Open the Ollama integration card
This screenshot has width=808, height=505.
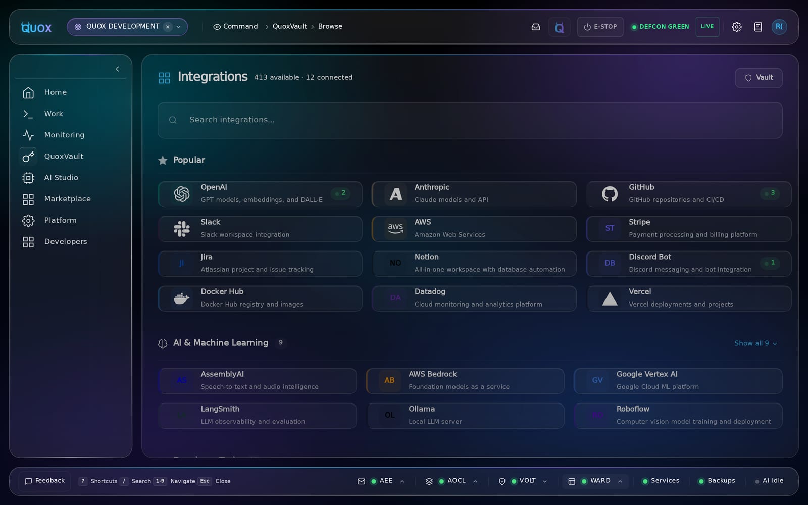(465, 416)
